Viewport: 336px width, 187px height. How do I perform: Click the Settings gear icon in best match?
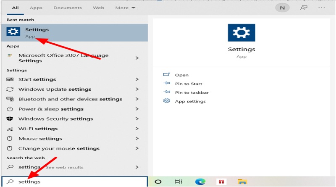(13, 32)
